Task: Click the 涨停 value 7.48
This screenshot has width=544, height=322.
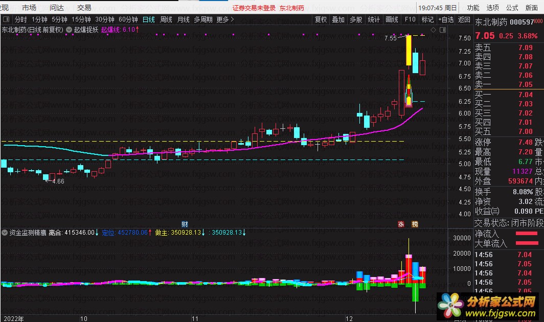Action: click(x=525, y=142)
